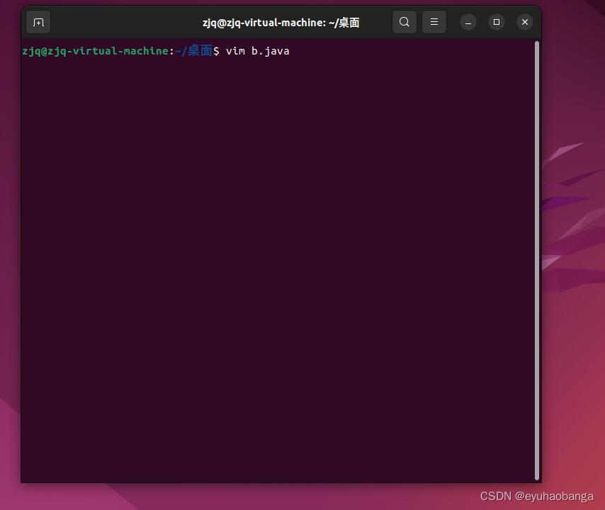Maximize the terminal window
The image size is (605, 510).
pyautogui.click(x=496, y=22)
